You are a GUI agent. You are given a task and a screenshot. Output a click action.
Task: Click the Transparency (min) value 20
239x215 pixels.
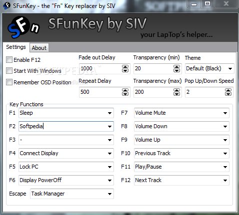pos(138,68)
